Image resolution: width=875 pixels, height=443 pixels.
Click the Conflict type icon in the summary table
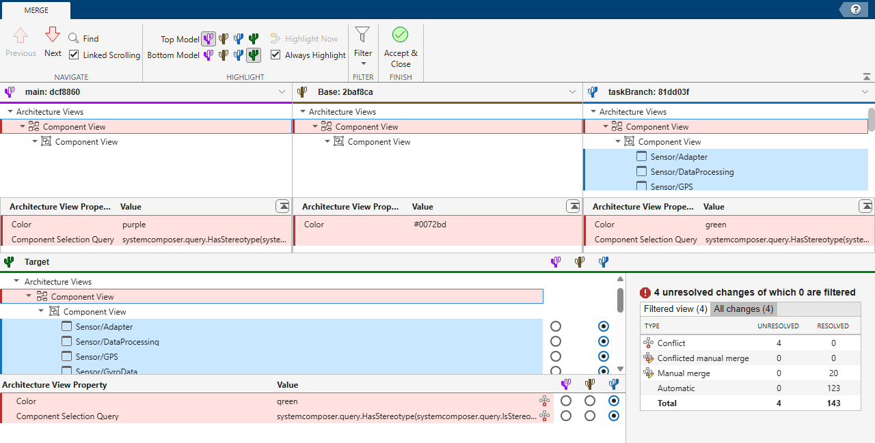coord(649,343)
